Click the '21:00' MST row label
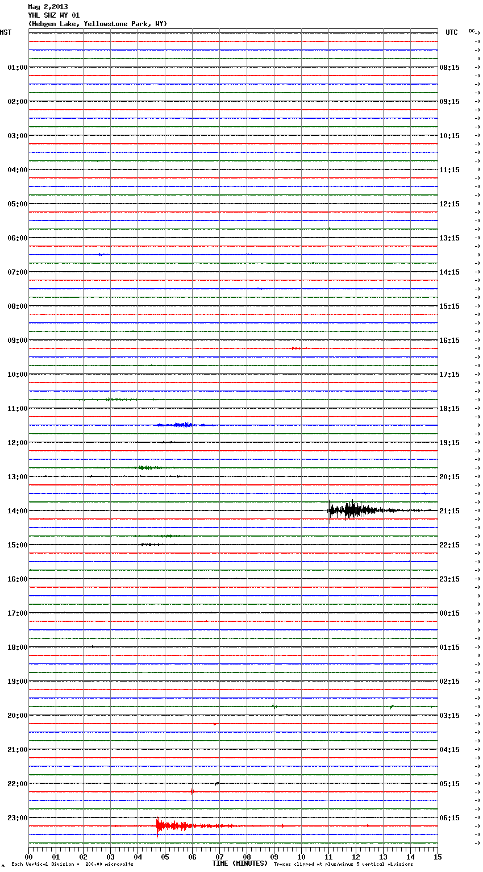 coord(18,750)
